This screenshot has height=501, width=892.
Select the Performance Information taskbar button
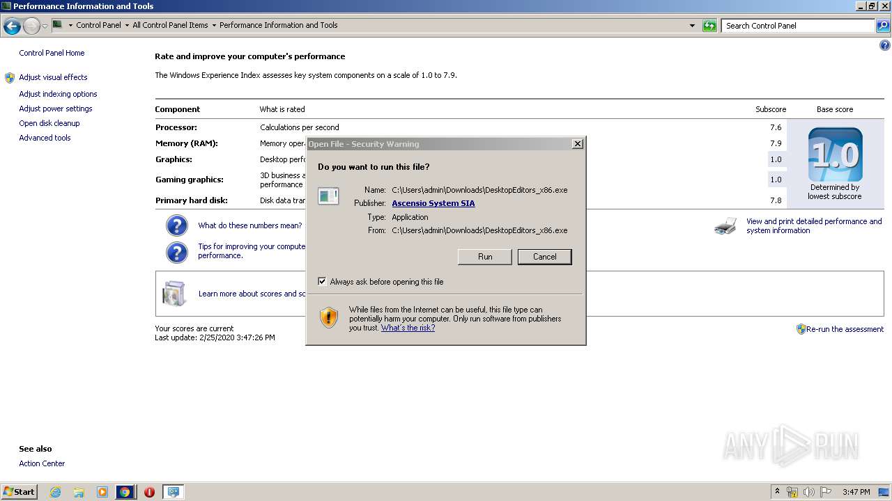click(x=173, y=492)
